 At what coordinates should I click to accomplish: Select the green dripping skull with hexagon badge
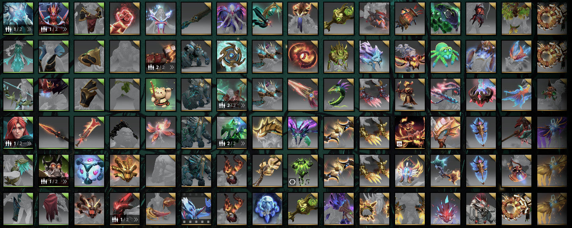pos(303,170)
